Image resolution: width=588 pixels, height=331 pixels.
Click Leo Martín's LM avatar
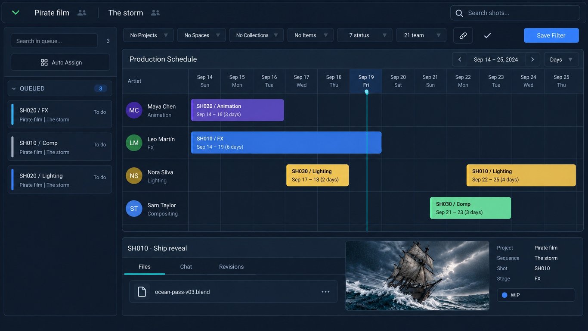pyautogui.click(x=134, y=143)
